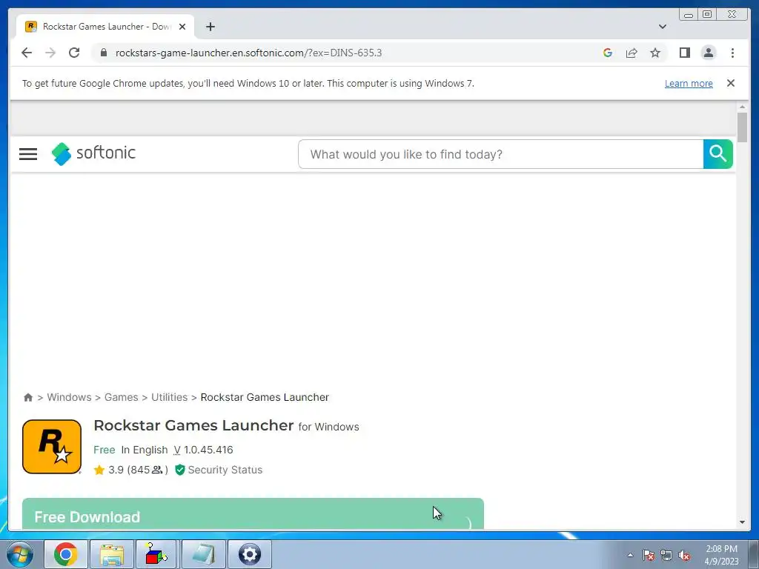This screenshot has height=569, width=759.
Task: Open the notepad taskbar icon
Action: point(203,554)
